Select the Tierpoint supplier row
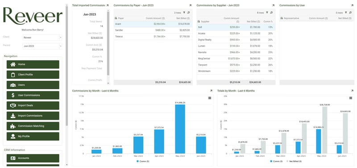The height and width of the screenshot is (168, 357). point(236,65)
